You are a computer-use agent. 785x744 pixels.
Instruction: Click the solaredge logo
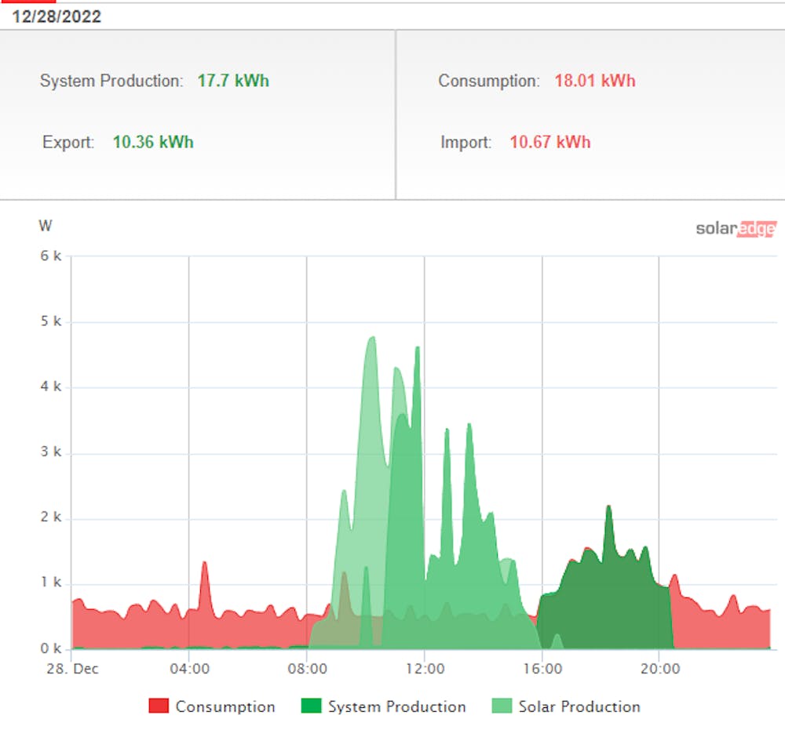point(736,228)
